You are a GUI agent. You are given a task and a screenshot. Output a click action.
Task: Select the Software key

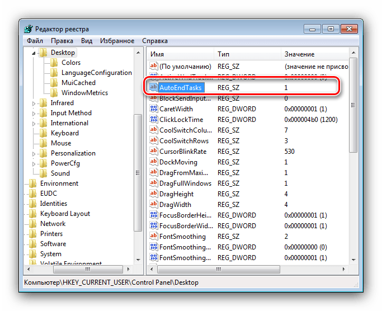53,244
